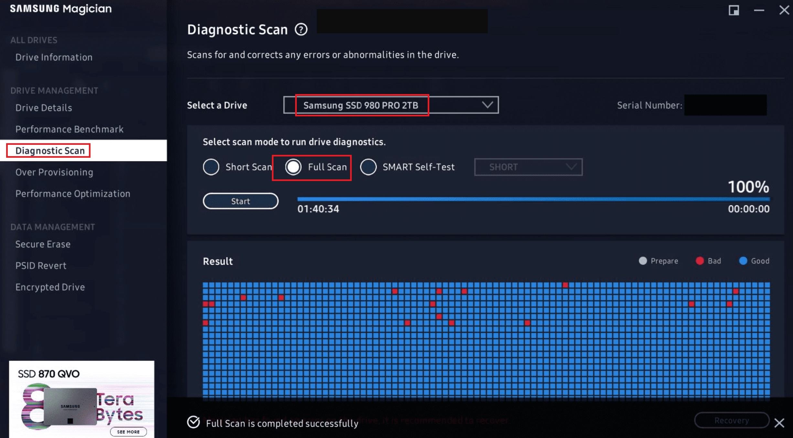The width and height of the screenshot is (793, 438).
Task: Open Drive Information in sidebar
Action: click(x=54, y=58)
